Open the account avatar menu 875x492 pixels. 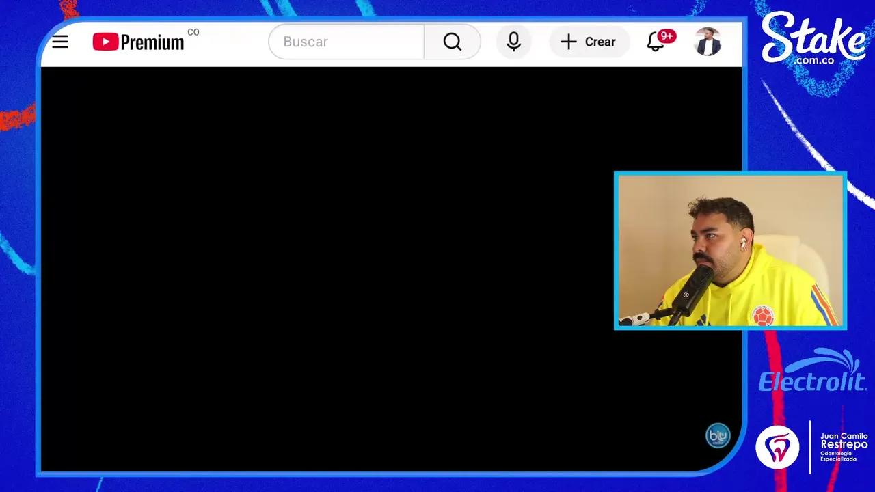pos(708,42)
